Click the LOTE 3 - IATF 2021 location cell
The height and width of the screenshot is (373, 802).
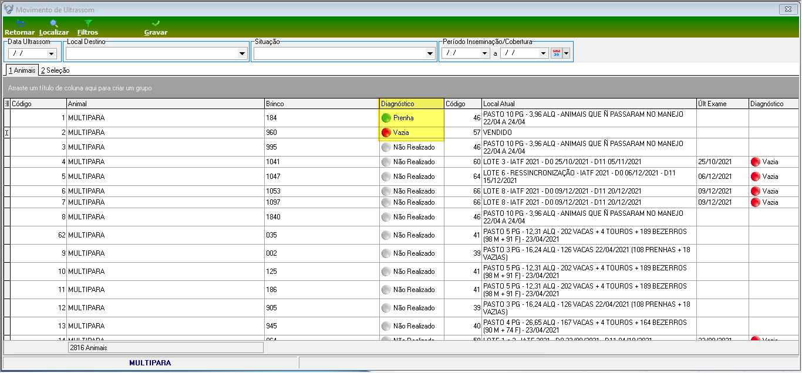(x=589, y=162)
